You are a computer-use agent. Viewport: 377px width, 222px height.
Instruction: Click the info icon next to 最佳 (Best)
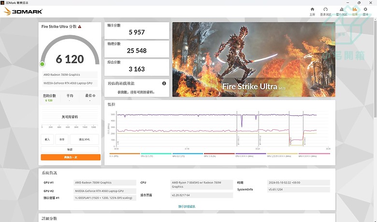coord(94,96)
